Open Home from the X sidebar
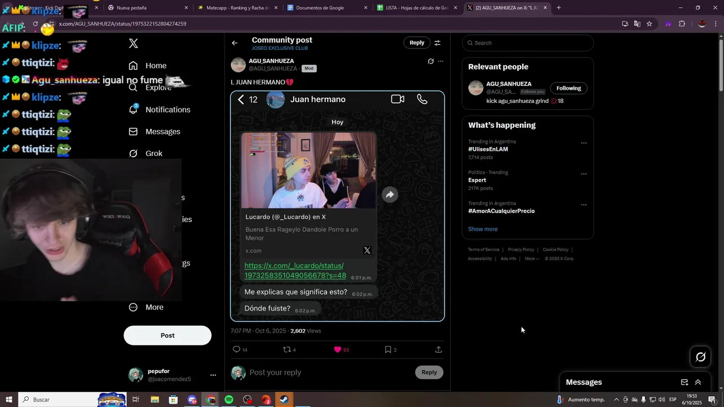 tap(148, 66)
